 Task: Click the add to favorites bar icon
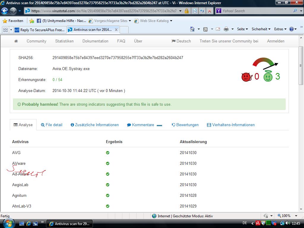coord(32,21)
